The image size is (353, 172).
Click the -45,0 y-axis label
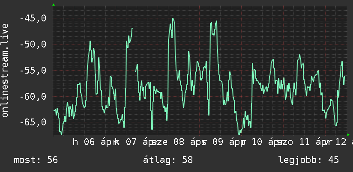click(33, 18)
